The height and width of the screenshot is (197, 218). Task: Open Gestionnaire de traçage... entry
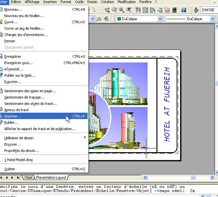(44, 97)
